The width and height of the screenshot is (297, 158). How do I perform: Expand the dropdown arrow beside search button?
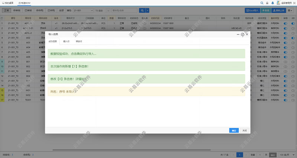click(148, 11)
